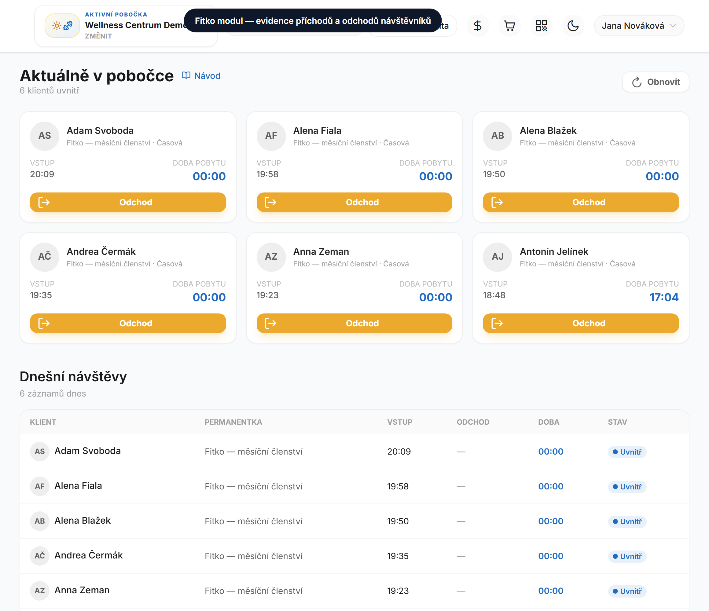
Task: Select the Alena Fiala table row name
Action: pos(78,486)
